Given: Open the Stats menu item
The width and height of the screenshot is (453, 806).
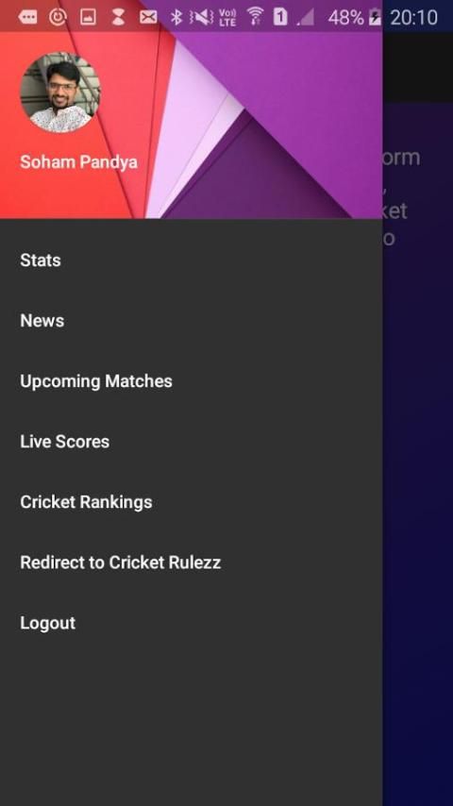Looking at the screenshot, I should pos(191,260).
